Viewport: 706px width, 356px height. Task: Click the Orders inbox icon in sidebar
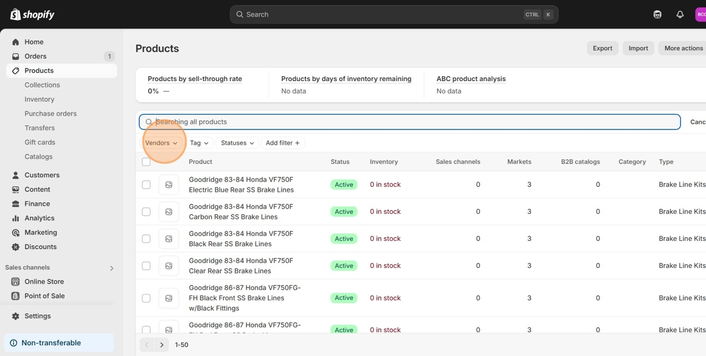coord(15,56)
